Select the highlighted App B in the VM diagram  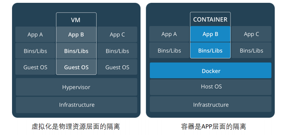click(x=76, y=35)
